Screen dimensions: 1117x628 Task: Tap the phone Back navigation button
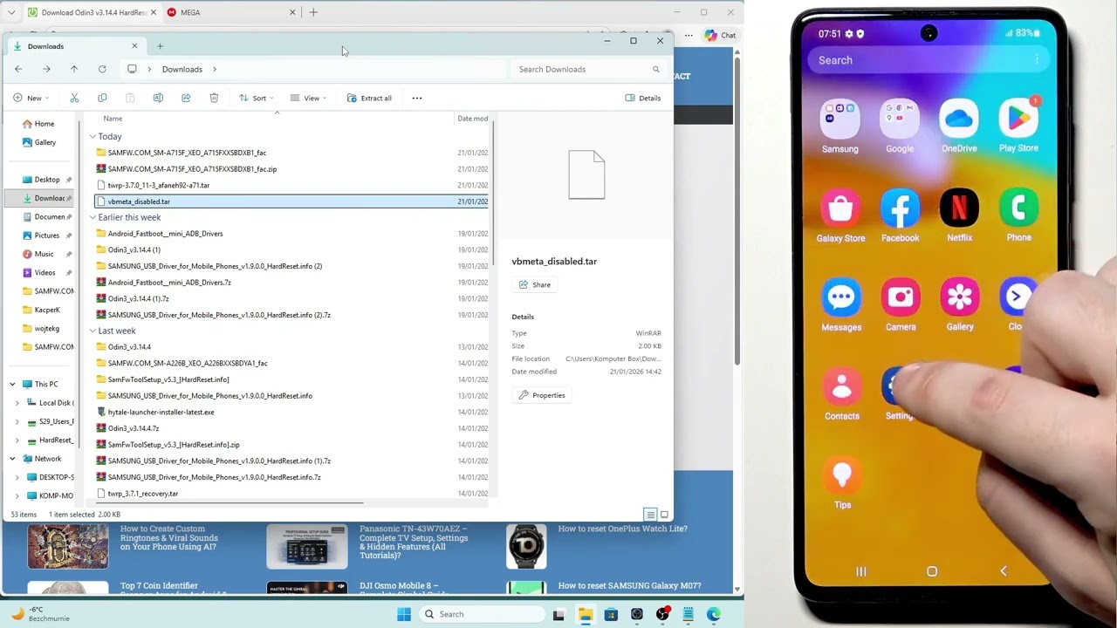click(x=1004, y=571)
